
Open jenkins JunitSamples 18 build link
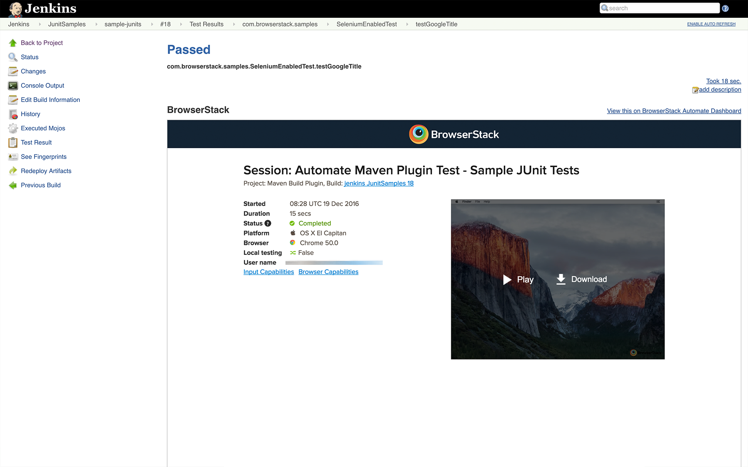point(379,183)
